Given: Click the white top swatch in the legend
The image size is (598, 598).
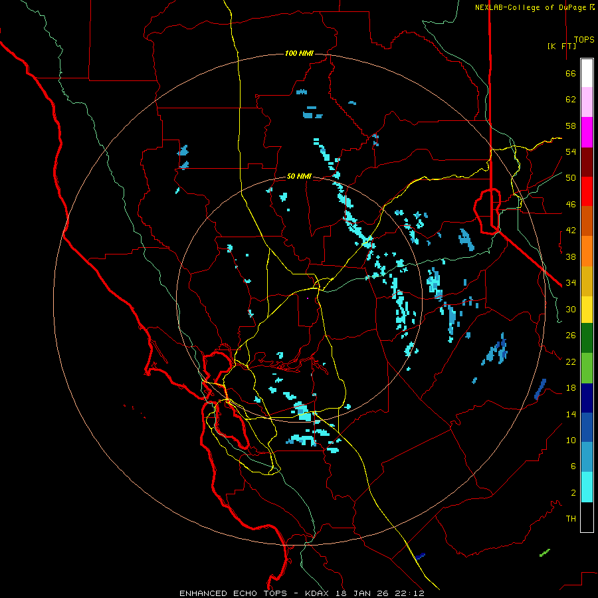Looking at the screenshot, I should pyautogui.click(x=587, y=73).
